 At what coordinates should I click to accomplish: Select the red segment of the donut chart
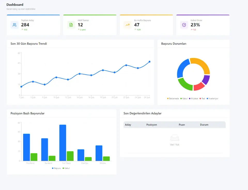coord(198,87)
